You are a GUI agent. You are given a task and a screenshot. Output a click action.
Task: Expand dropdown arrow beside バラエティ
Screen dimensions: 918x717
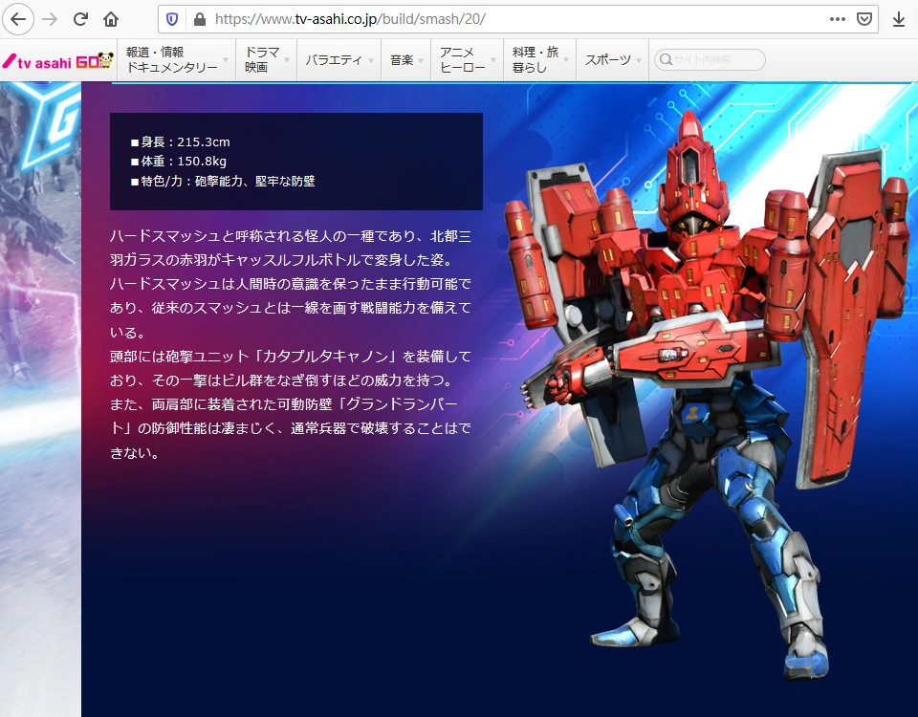pos(371,60)
